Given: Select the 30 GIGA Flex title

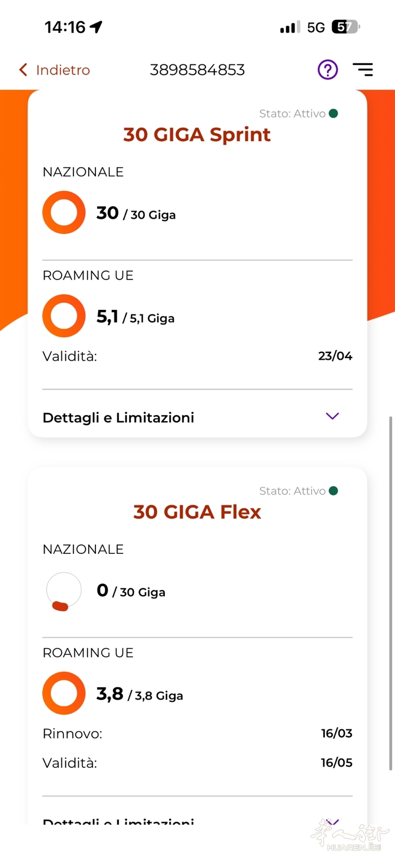Looking at the screenshot, I should tap(197, 512).
